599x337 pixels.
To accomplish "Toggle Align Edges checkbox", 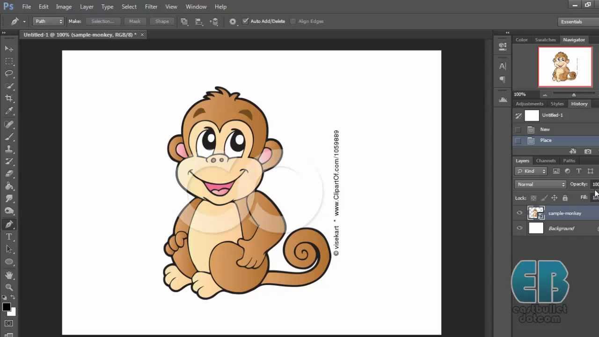I will pyautogui.click(x=293, y=21).
